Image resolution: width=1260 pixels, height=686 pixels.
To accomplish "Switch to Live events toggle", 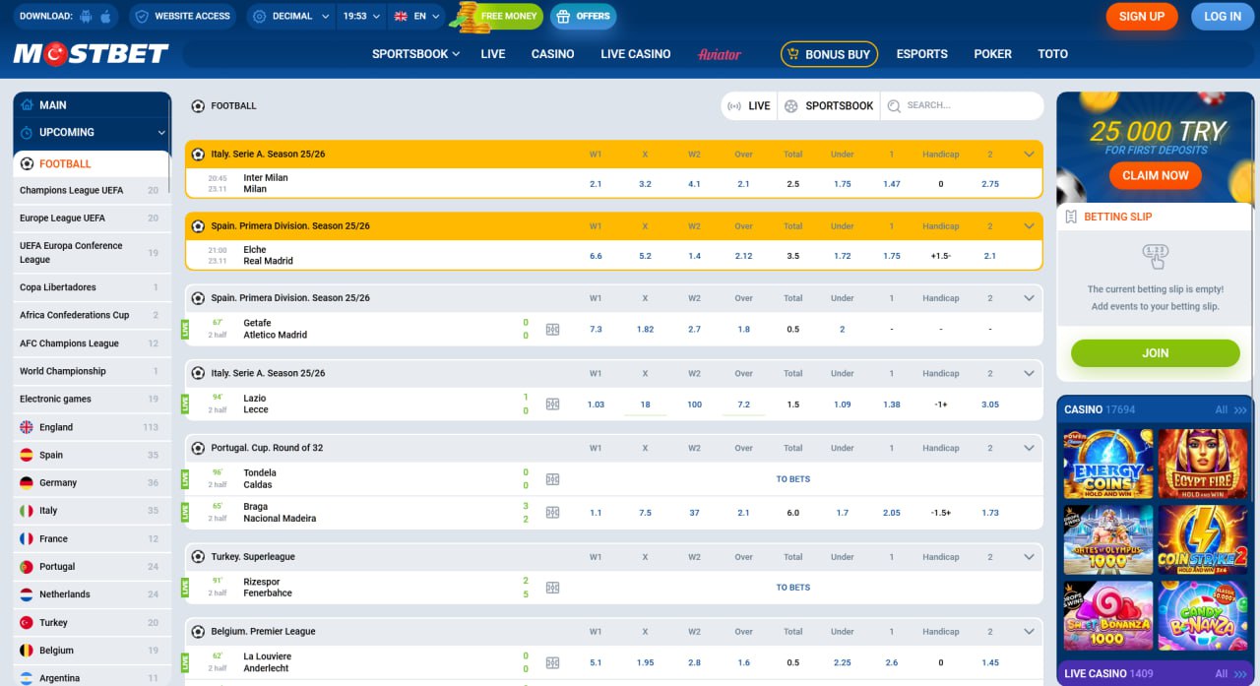I will 749,106.
